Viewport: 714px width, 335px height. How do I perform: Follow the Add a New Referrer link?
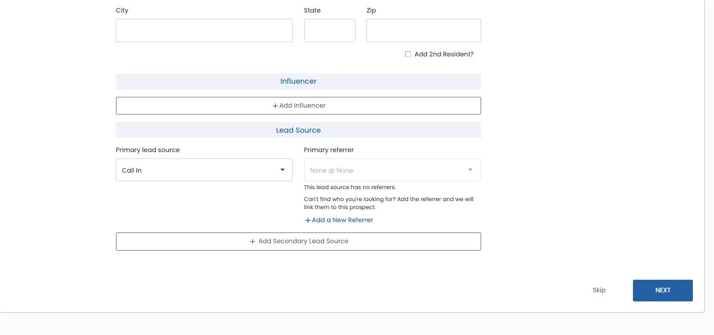[342, 220]
